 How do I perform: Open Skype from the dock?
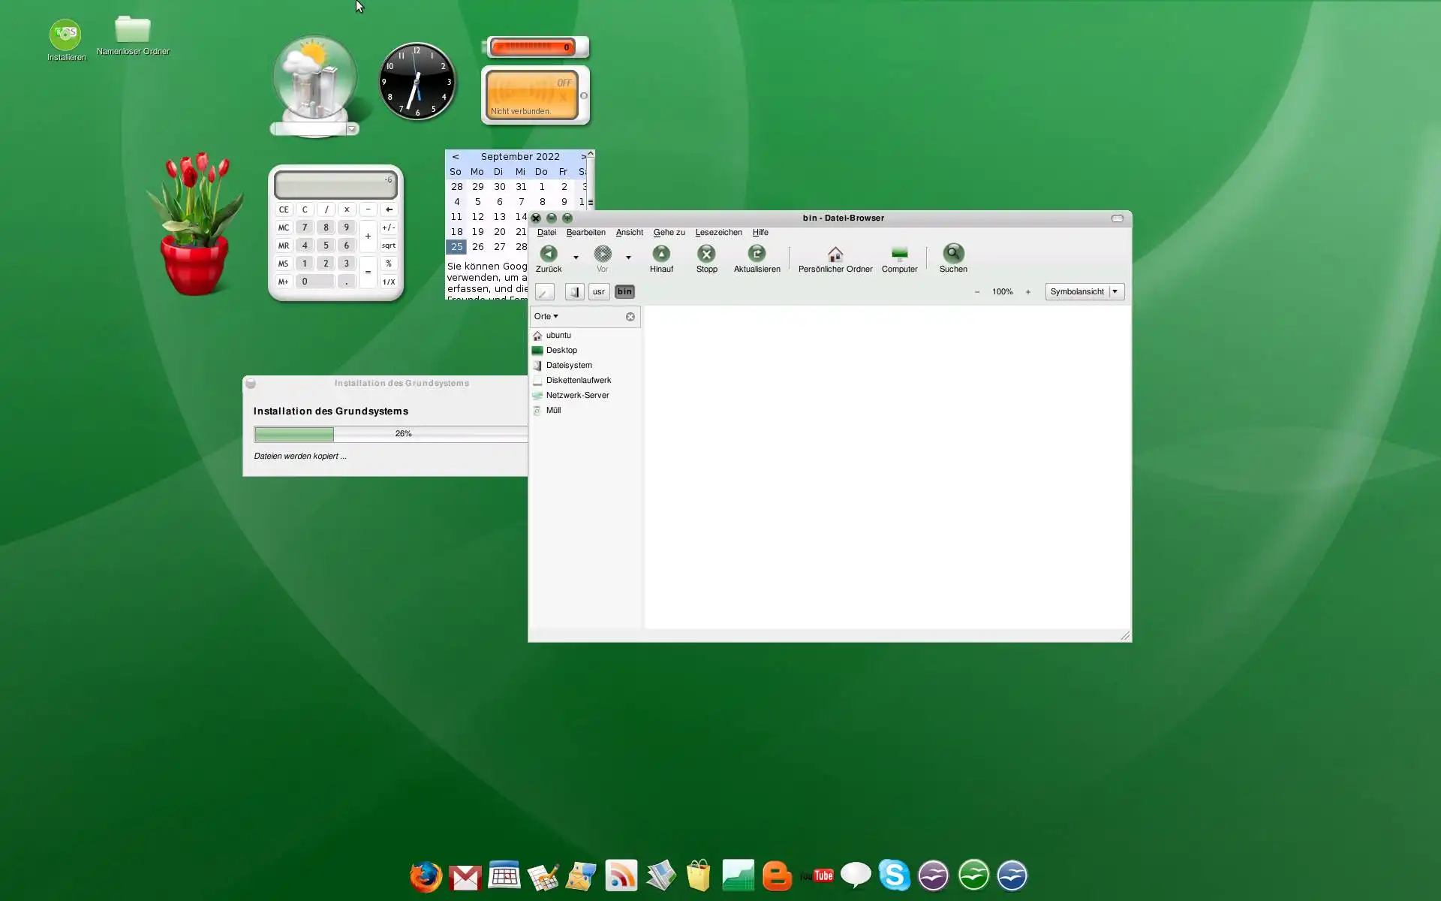point(894,875)
